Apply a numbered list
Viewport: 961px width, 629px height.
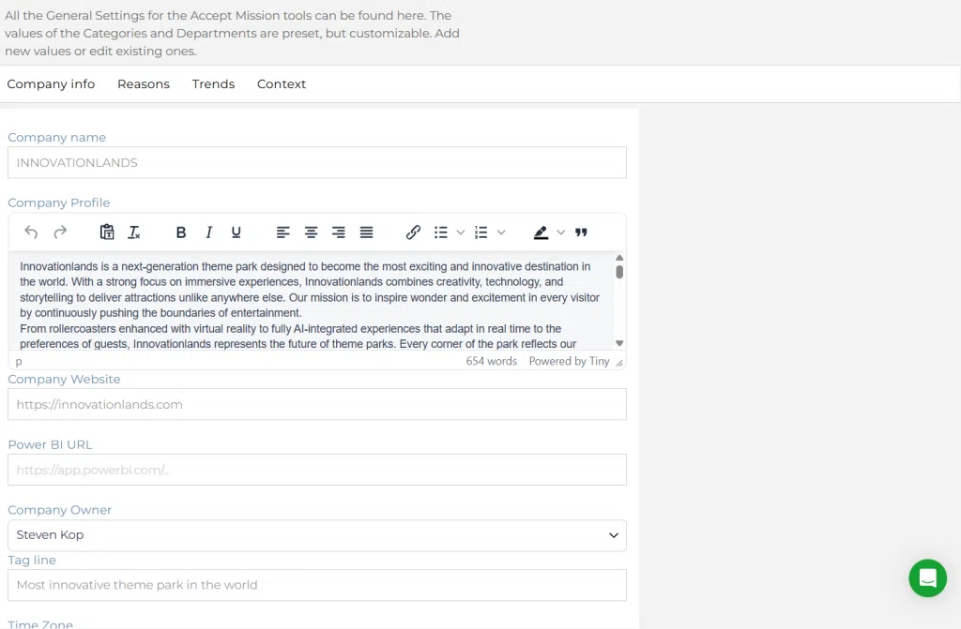pyautogui.click(x=481, y=232)
